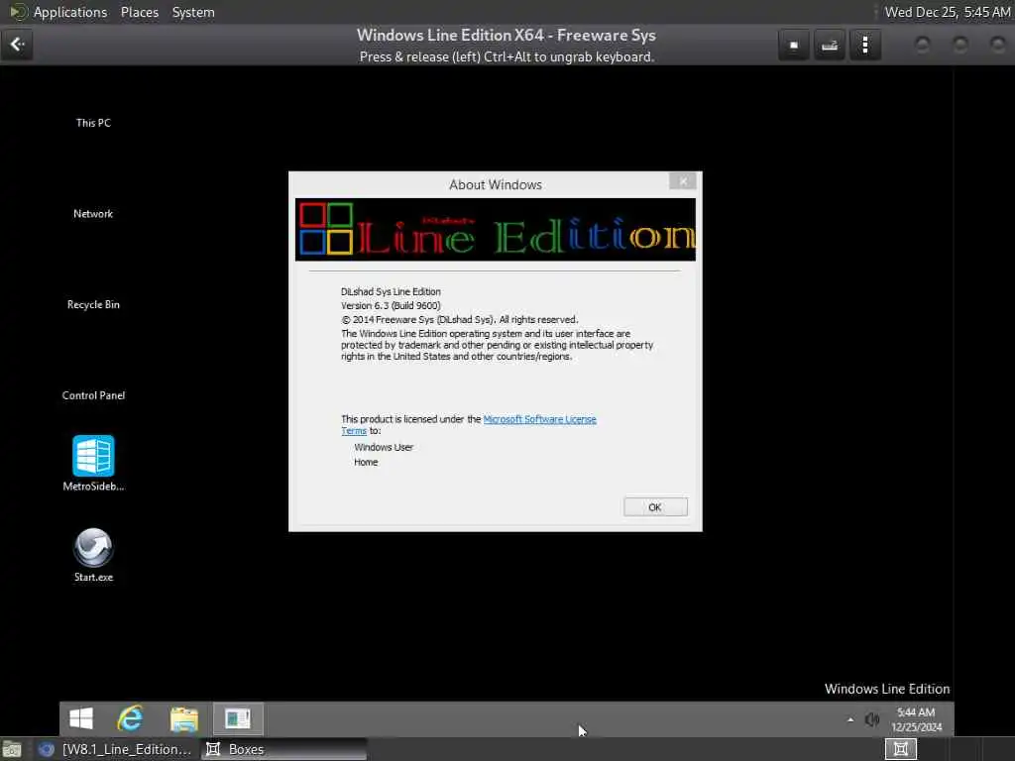The width and height of the screenshot is (1015, 761).
Task: Click the Boxes stop square button
Action: tap(794, 46)
